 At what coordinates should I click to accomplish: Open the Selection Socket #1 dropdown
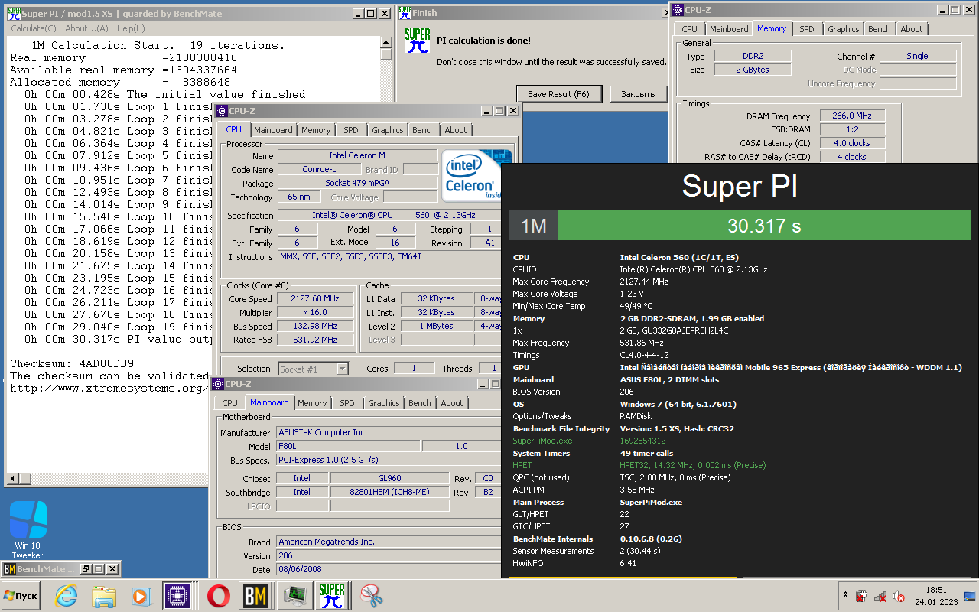314,369
